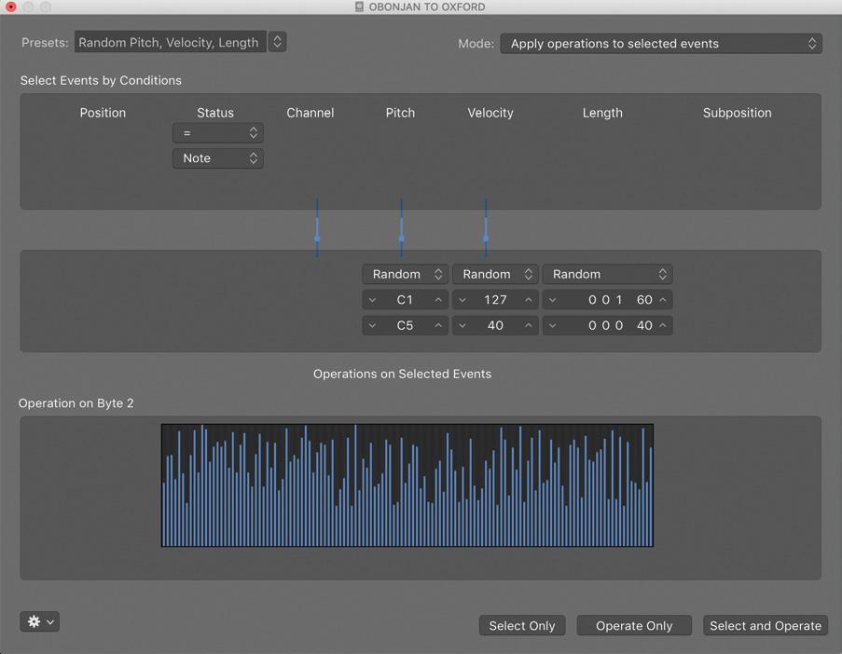Open the gear action menu

tap(39, 621)
